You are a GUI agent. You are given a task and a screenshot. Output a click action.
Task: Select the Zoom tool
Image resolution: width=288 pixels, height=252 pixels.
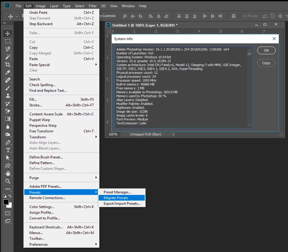[8, 181]
